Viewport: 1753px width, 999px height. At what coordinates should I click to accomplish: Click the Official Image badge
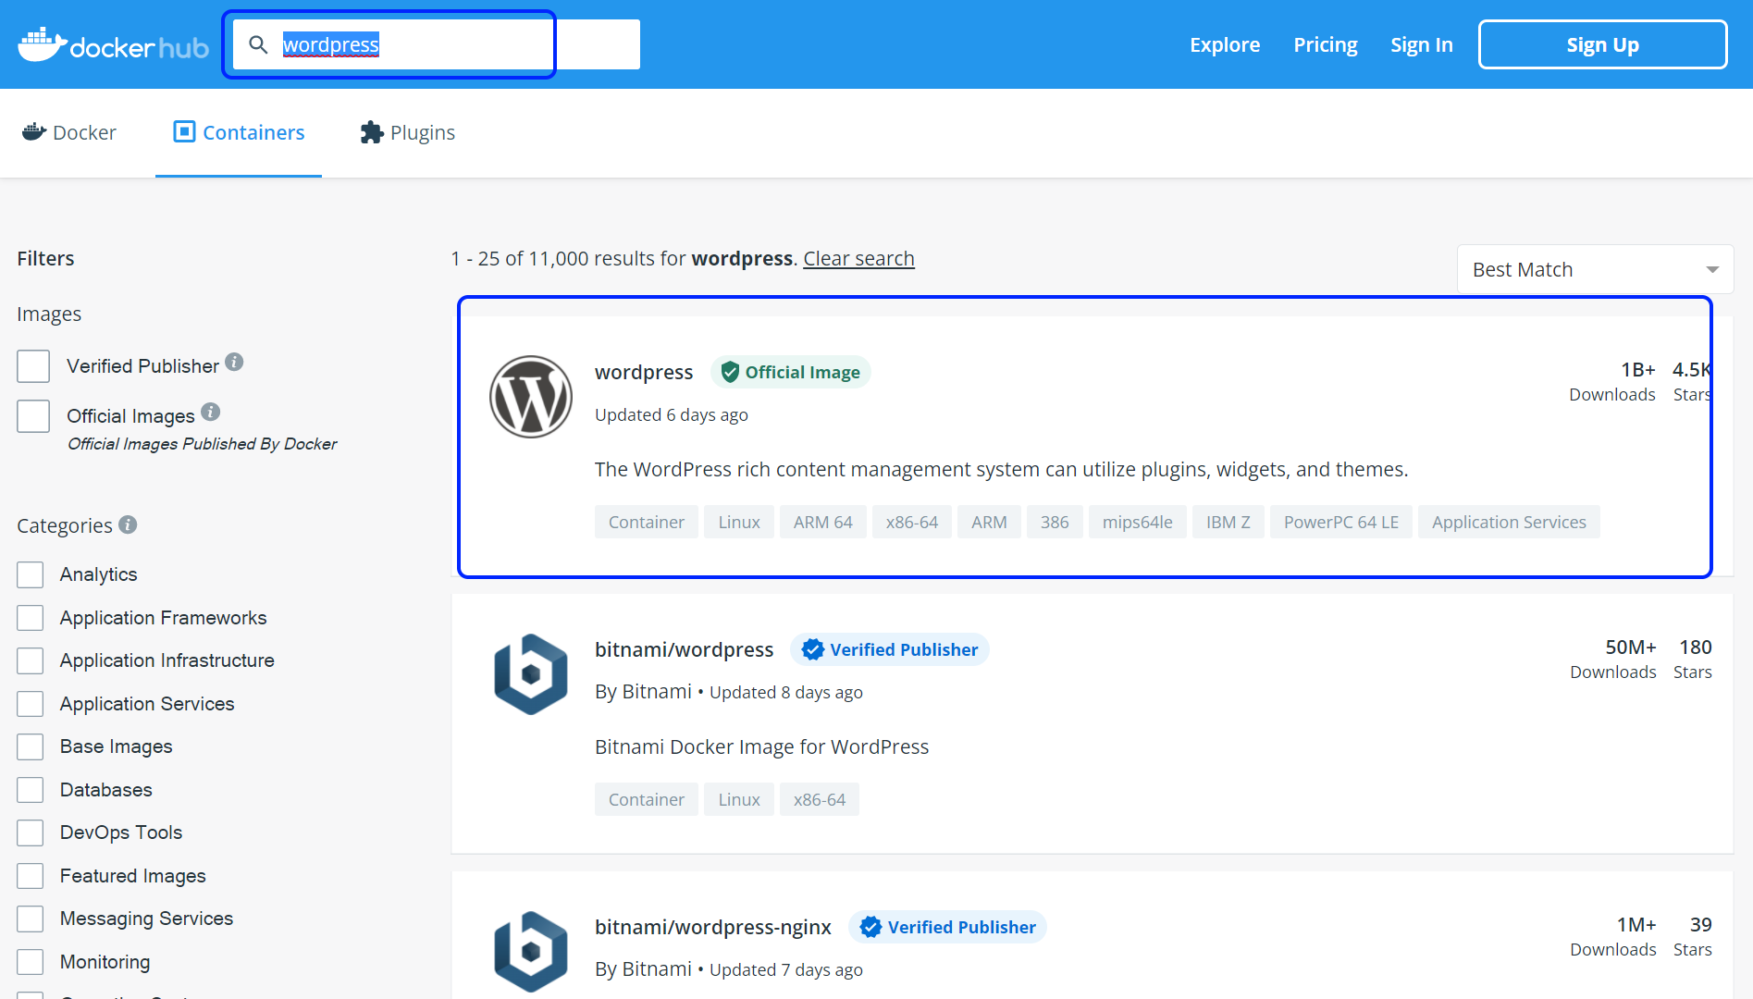[791, 372]
